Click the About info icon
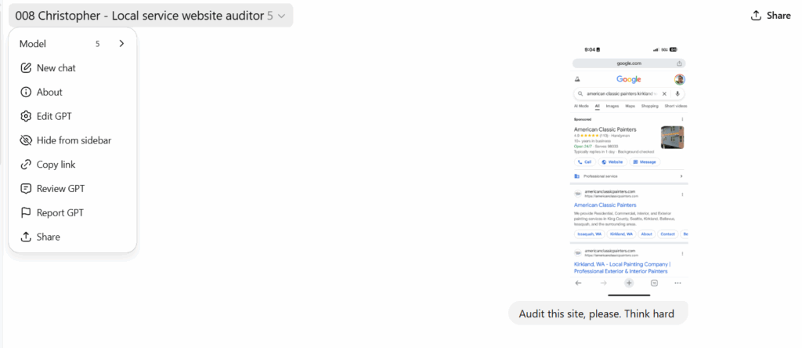Screen dimensions: 802x348 coord(26,92)
